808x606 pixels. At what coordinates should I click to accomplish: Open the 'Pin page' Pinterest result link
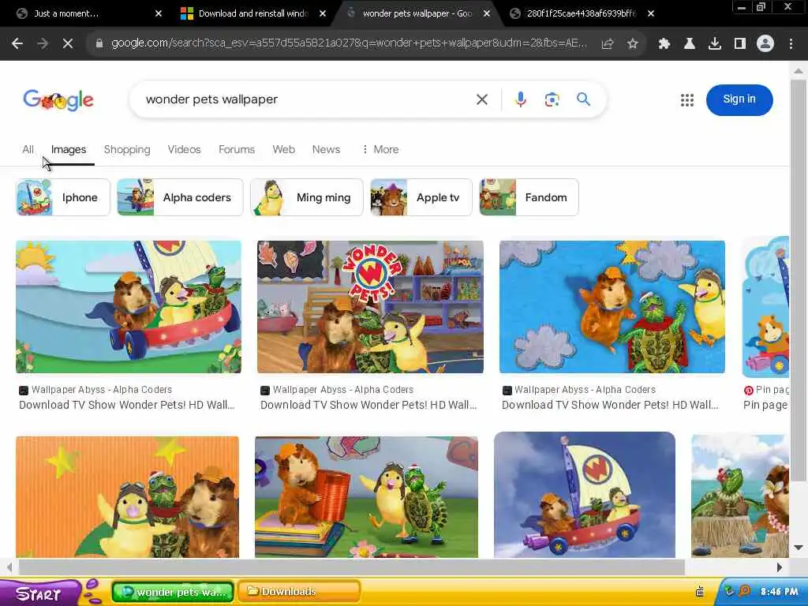765,405
